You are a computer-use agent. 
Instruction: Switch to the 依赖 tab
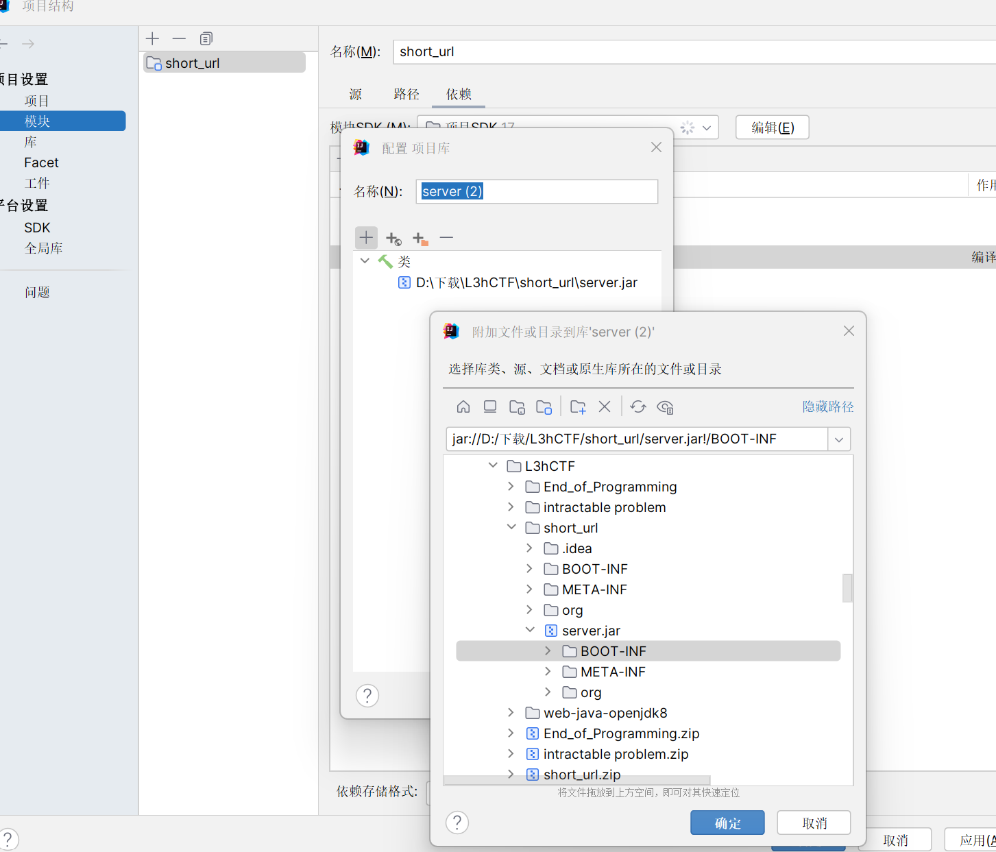point(459,94)
